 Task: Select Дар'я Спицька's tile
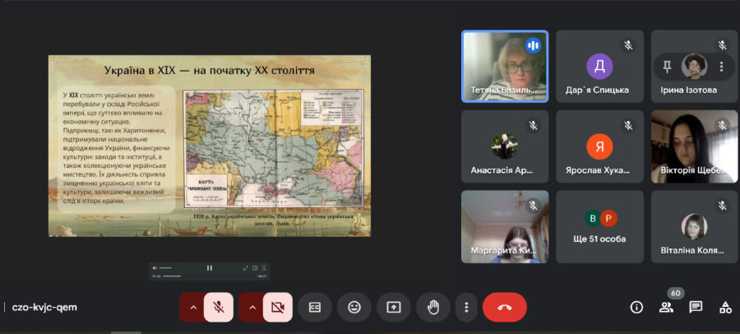coord(599,66)
